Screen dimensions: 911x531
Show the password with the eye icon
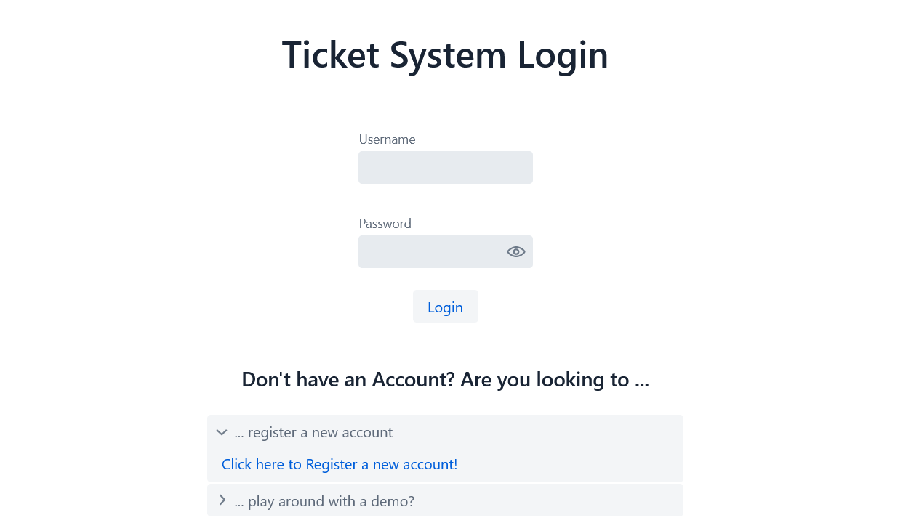[515, 252]
